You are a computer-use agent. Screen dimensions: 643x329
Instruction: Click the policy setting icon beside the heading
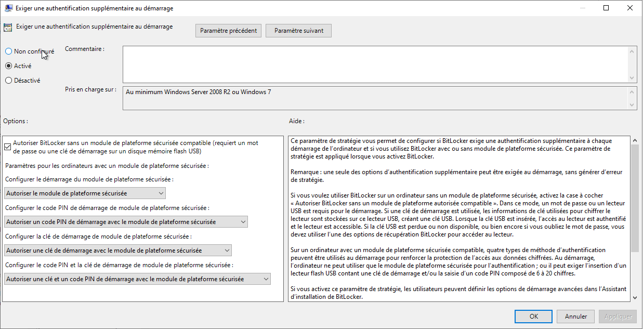pos(8,28)
